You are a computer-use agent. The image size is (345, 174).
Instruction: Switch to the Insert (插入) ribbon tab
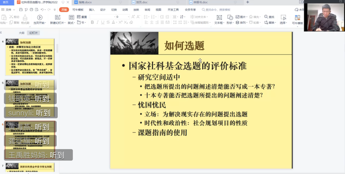(92, 10)
